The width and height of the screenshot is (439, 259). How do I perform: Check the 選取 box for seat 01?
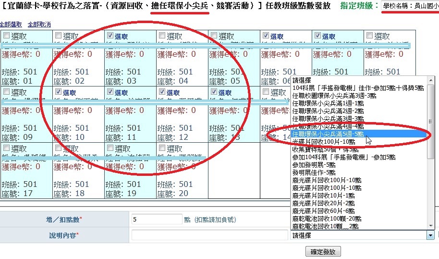pyautogui.click(x=6, y=36)
